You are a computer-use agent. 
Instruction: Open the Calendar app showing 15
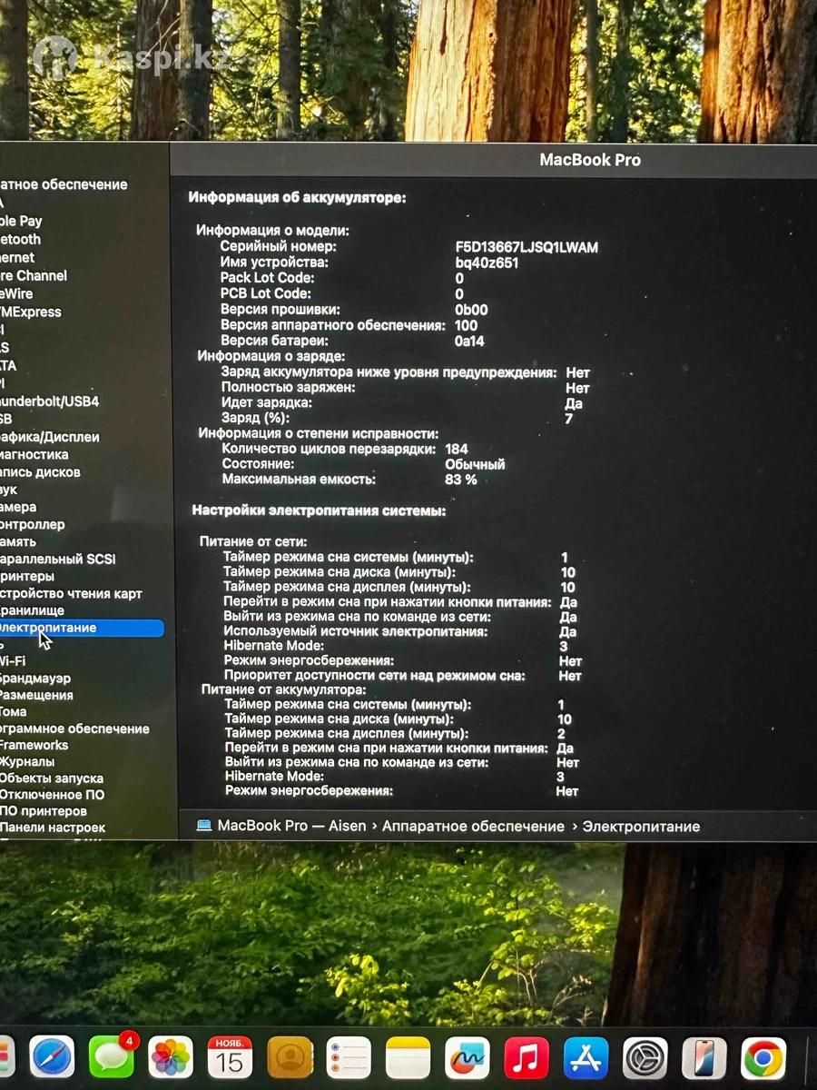click(x=230, y=1057)
